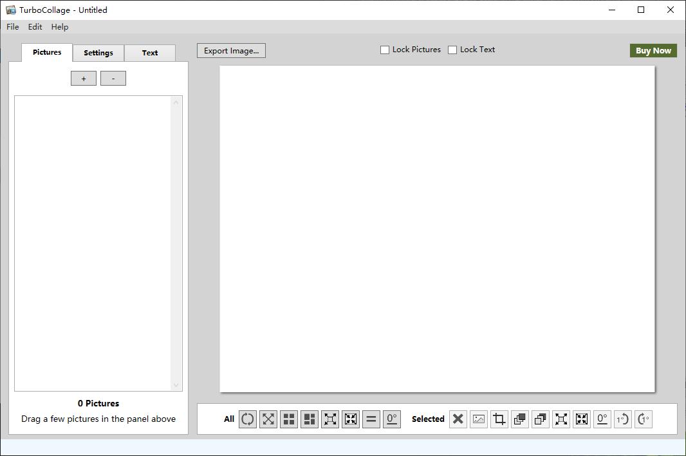Click 'Drag a few pictures in the panel above' text
The image size is (686, 456).
98,419
